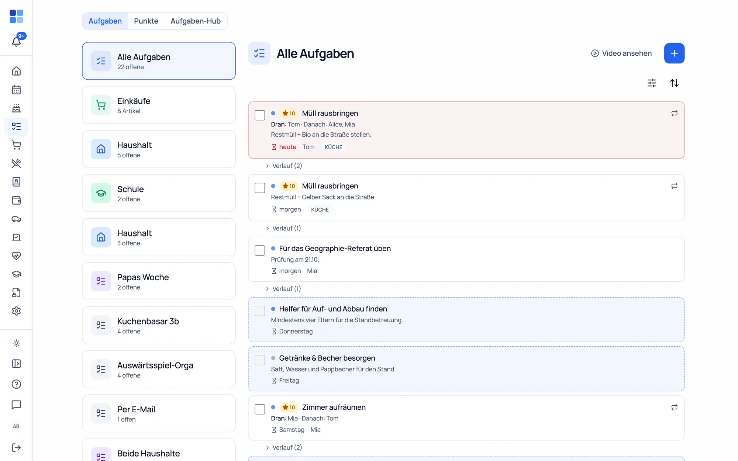The height and width of the screenshot is (461, 738).
Task: Select the Aufgaben tab
Action: tap(105, 21)
